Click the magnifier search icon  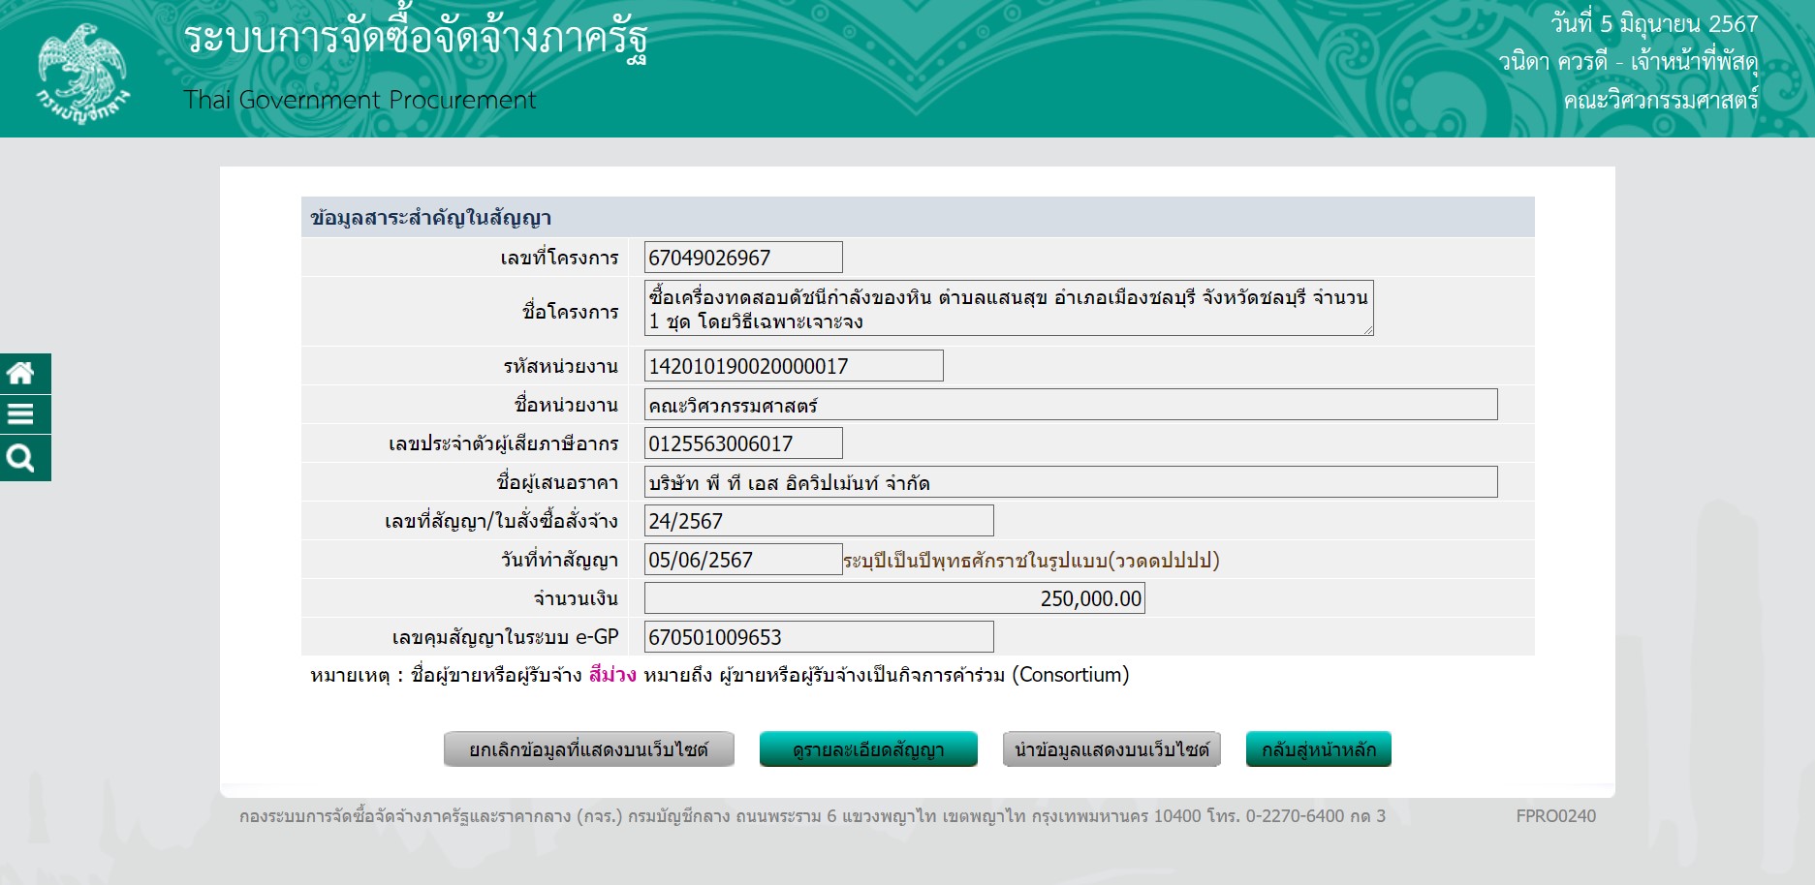click(21, 458)
